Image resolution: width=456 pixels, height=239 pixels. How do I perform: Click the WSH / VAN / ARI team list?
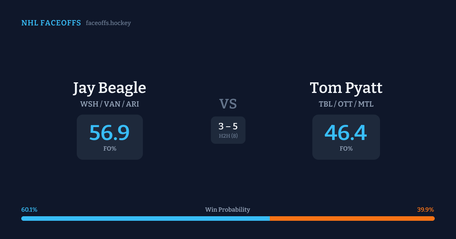109,104
